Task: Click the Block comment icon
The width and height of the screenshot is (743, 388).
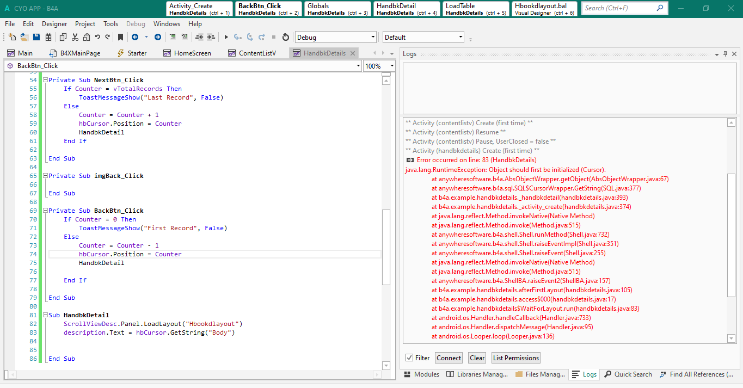Action: tap(173, 37)
